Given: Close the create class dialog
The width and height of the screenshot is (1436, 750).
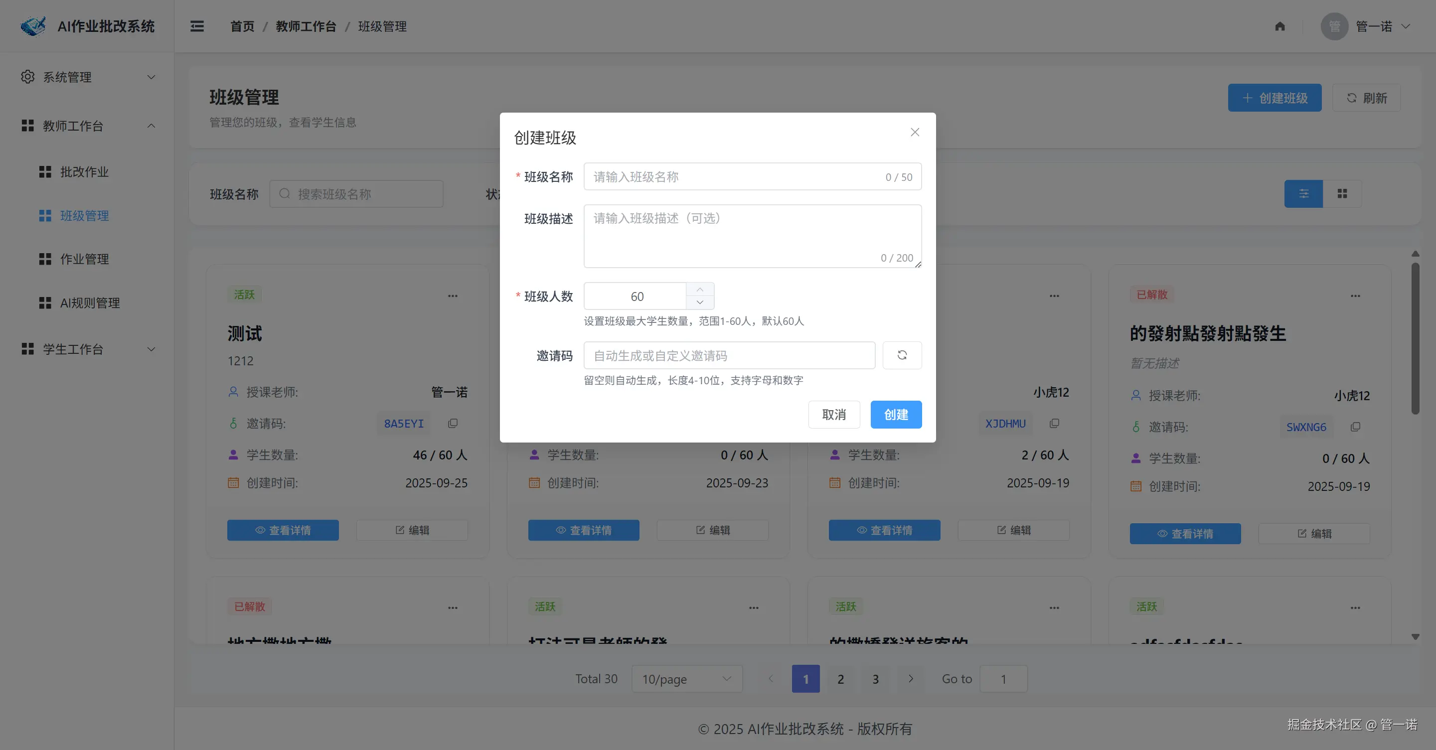Looking at the screenshot, I should pyautogui.click(x=914, y=132).
